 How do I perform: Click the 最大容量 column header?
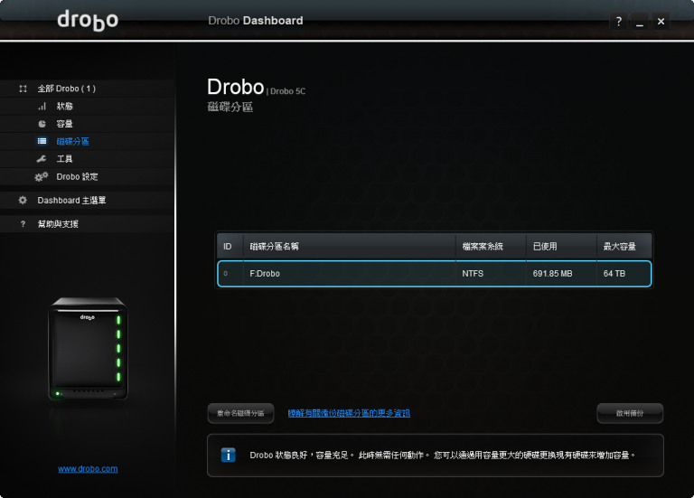624,247
